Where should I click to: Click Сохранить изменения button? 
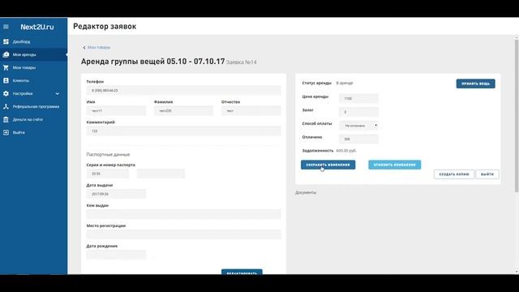coord(328,165)
